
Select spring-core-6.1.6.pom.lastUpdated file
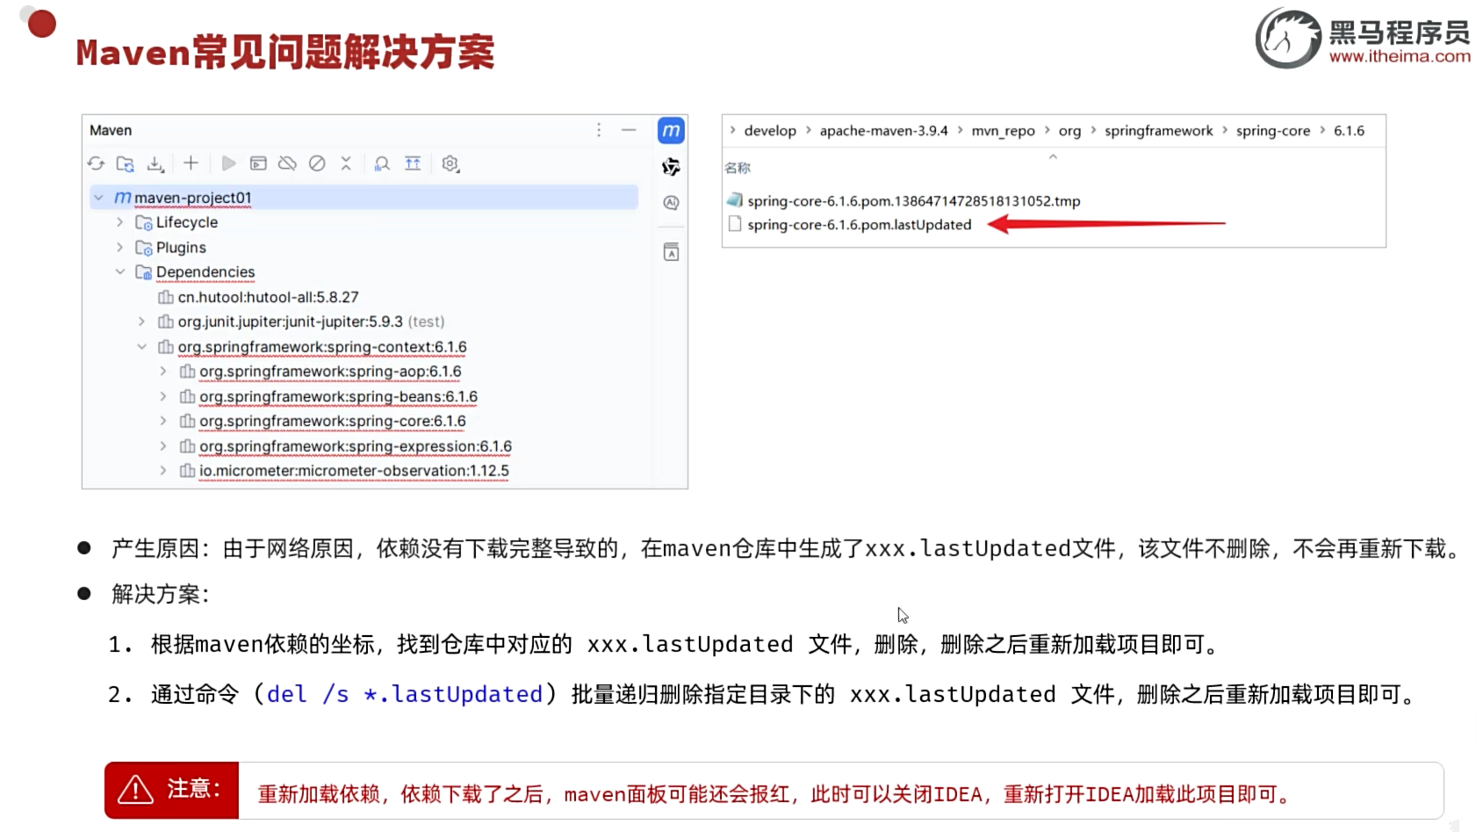coord(859,224)
